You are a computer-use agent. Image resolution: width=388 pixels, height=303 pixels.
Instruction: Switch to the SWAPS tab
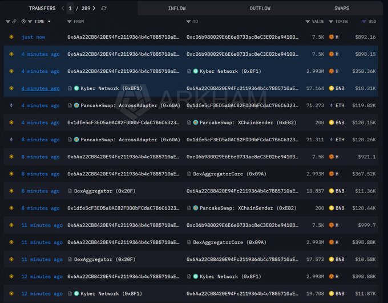[x=342, y=9]
